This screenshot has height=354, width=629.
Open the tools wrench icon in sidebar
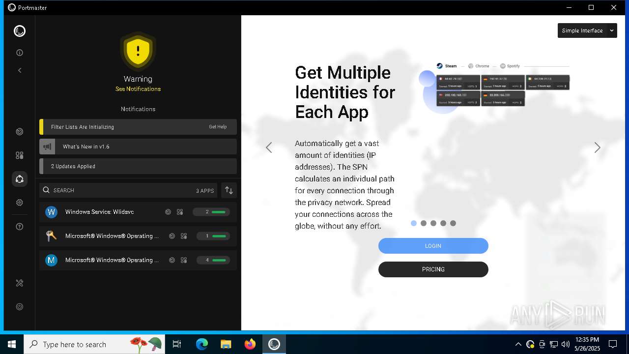tap(20, 283)
